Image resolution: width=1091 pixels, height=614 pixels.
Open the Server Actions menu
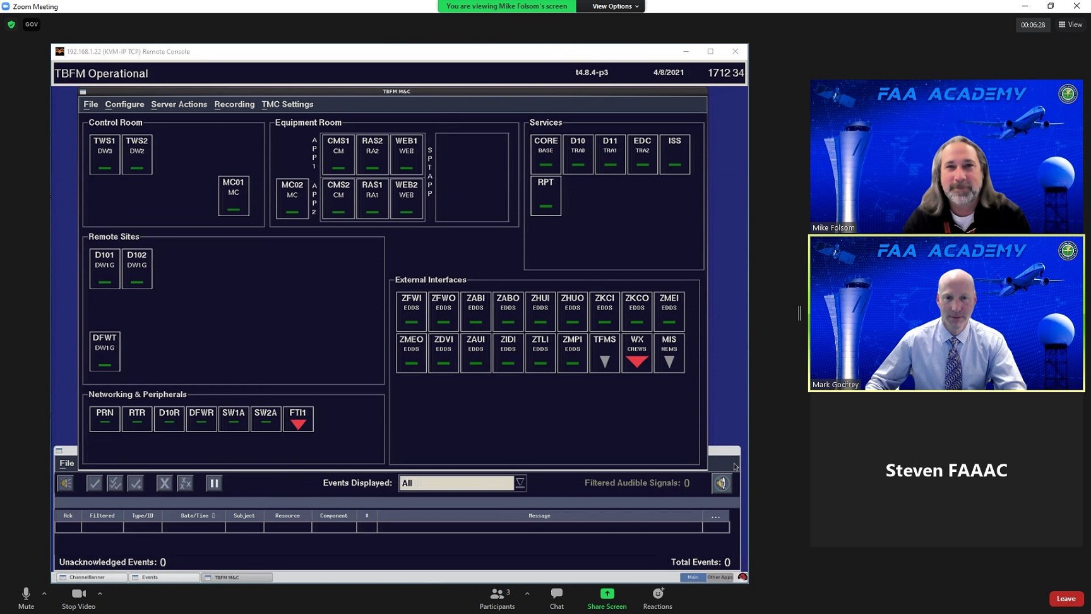179,104
